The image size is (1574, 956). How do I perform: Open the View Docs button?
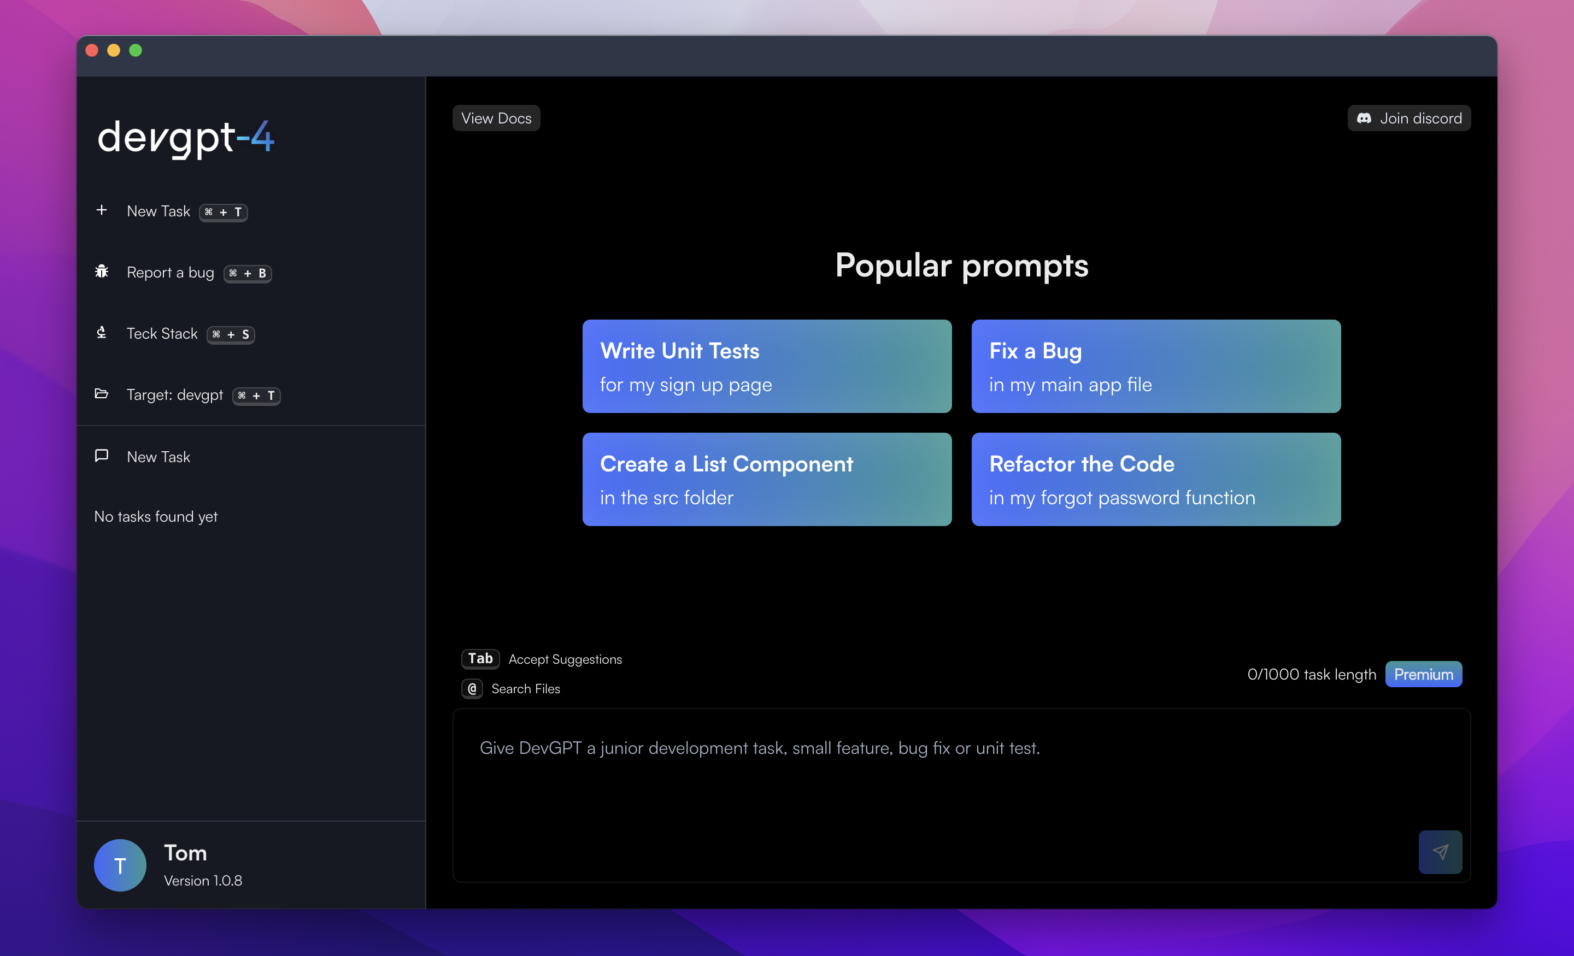pos(496,118)
